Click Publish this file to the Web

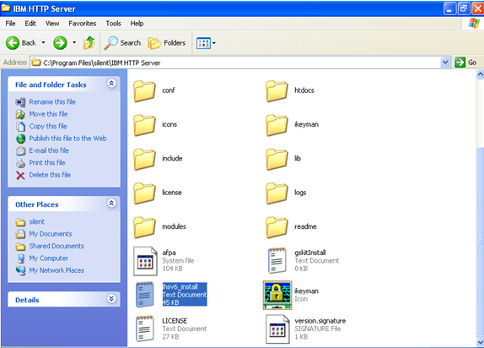[67, 139]
